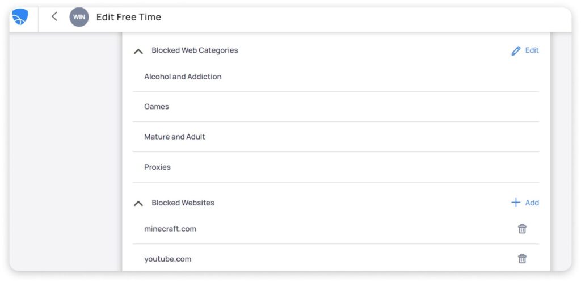
Task: Collapse the Blocked Web Categories section
Action: pos(138,51)
